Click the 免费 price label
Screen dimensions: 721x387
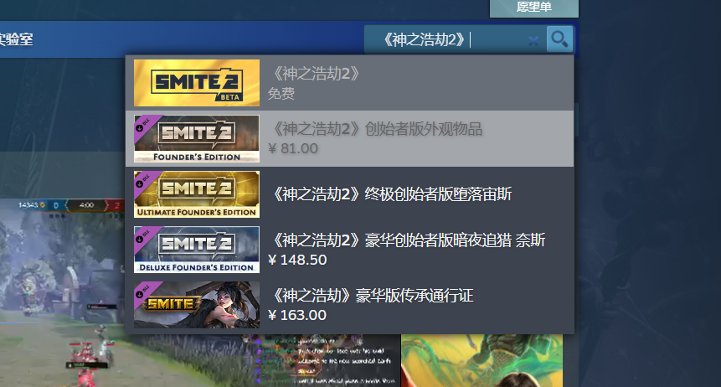coord(281,94)
